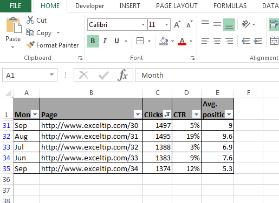Viewport: 279px width, 203px height.
Task: Expand the font name dropdown list
Action: [x=144, y=24]
